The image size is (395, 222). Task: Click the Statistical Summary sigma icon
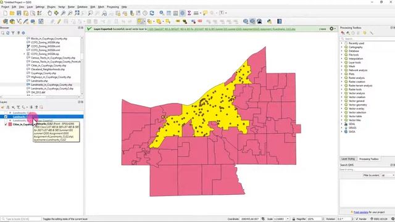[x=189, y=13]
